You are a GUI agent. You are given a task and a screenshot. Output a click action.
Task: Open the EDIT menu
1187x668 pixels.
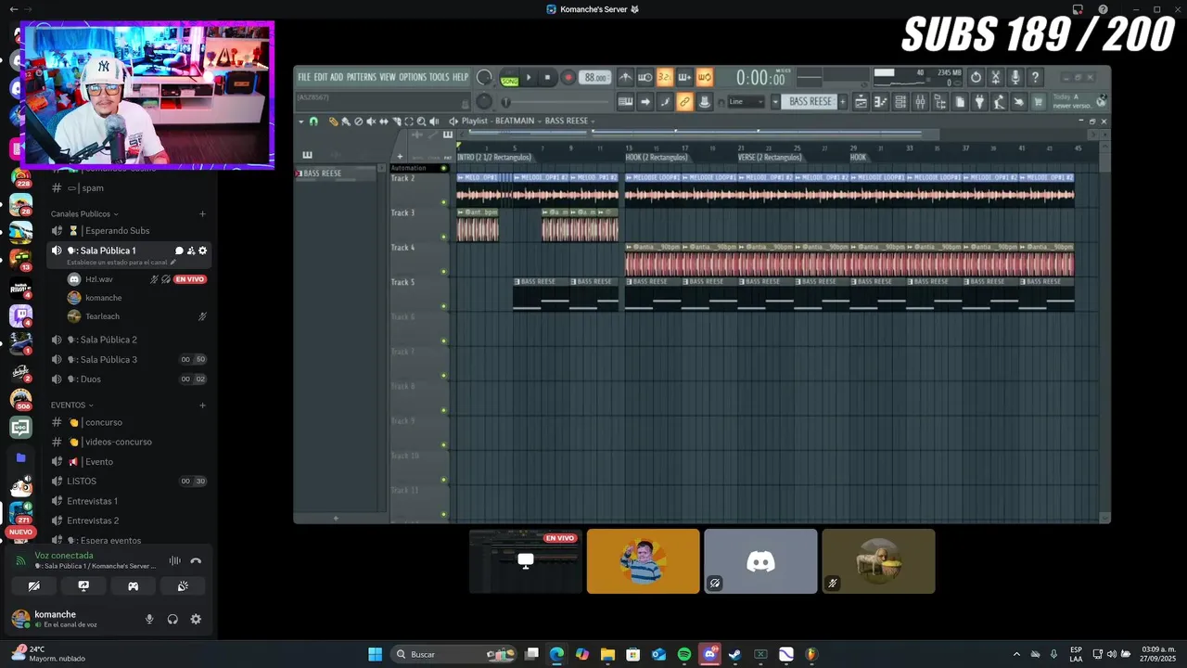coord(321,77)
